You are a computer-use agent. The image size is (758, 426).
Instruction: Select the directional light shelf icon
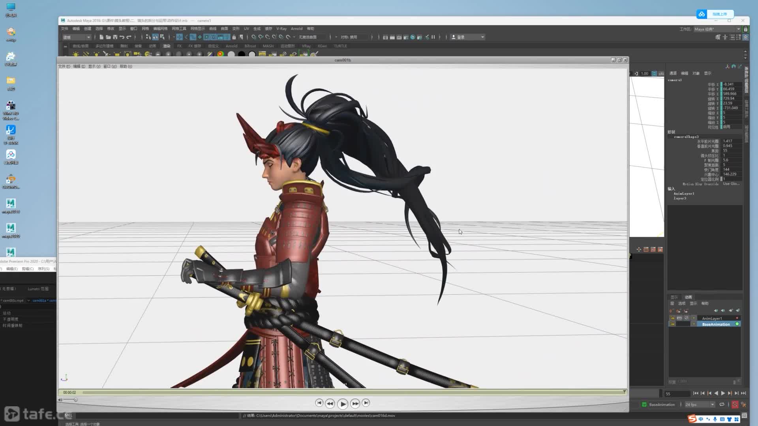(x=86, y=54)
